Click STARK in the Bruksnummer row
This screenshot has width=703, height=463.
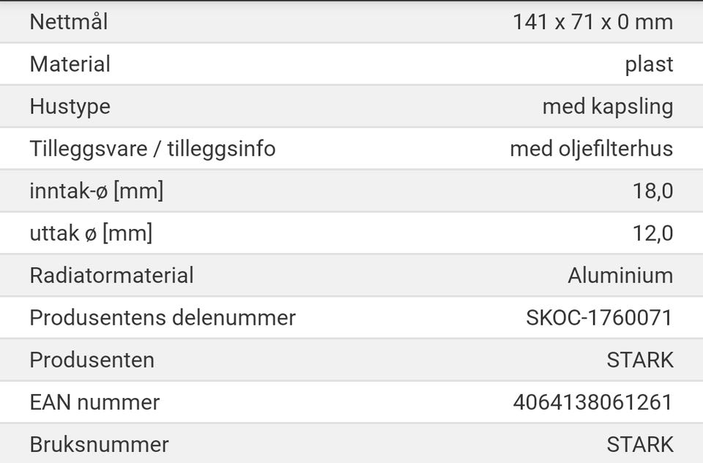[x=640, y=445]
